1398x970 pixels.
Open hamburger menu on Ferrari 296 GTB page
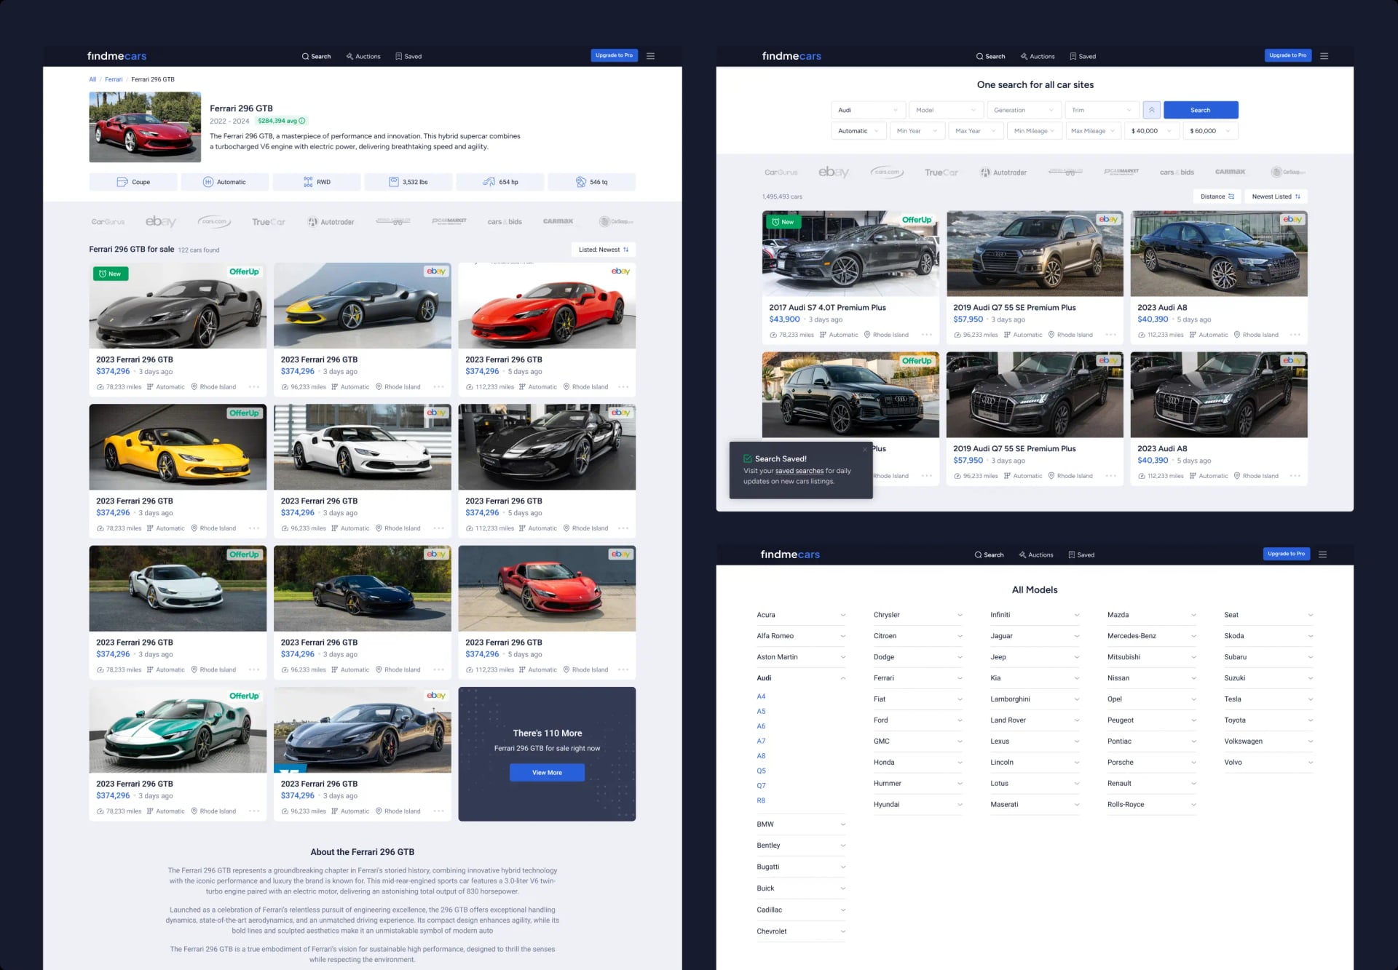click(650, 56)
